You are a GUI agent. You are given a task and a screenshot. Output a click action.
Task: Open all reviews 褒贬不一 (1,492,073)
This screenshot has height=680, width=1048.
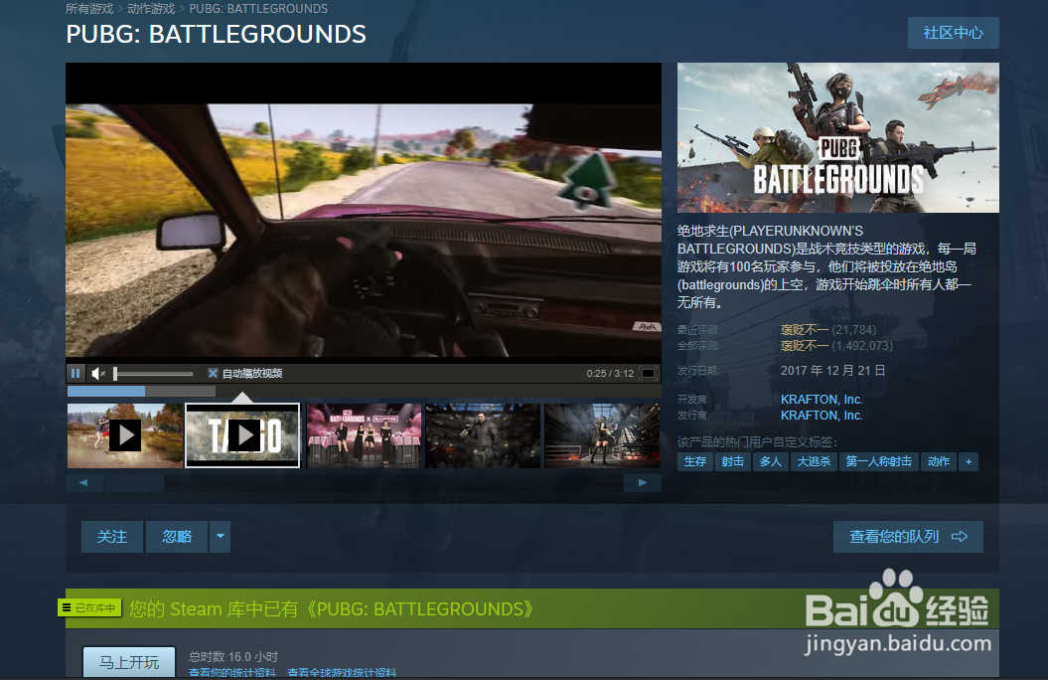pos(836,346)
